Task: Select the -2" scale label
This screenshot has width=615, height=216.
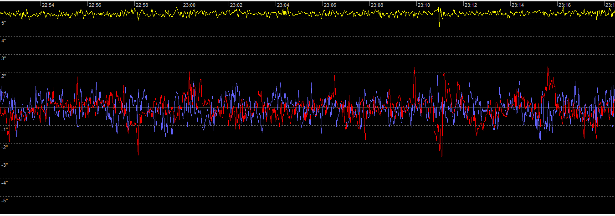Action: [4, 147]
